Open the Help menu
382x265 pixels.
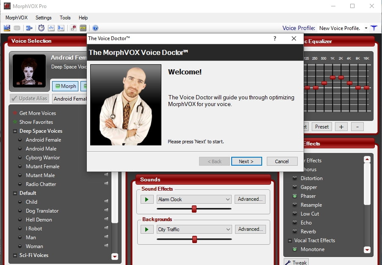[83, 18]
